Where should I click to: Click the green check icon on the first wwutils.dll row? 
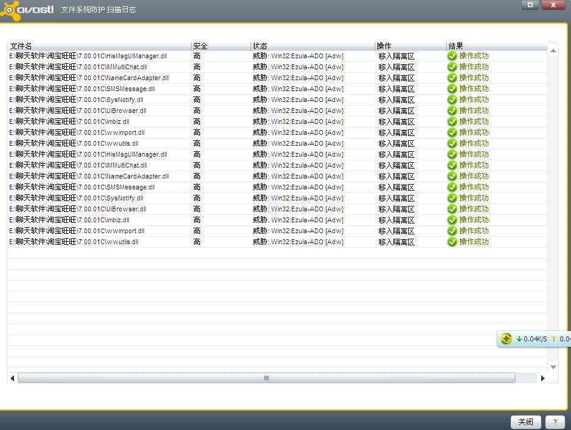click(452, 143)
